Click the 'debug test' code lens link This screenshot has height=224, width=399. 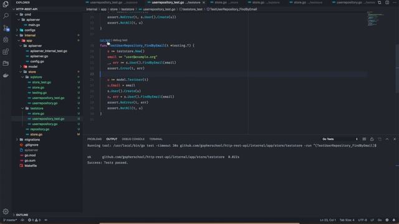[120, 40]
